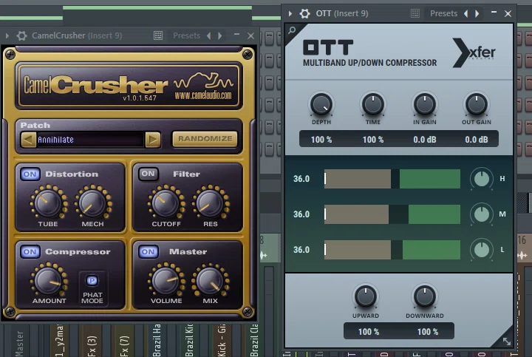
Task: Click the OTT grid options icon
Action: click(415, 13)
